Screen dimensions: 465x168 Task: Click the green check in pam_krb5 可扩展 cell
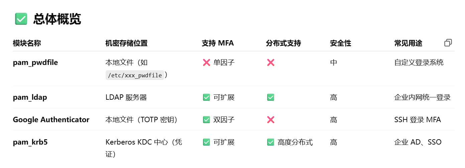pos(207,142)
